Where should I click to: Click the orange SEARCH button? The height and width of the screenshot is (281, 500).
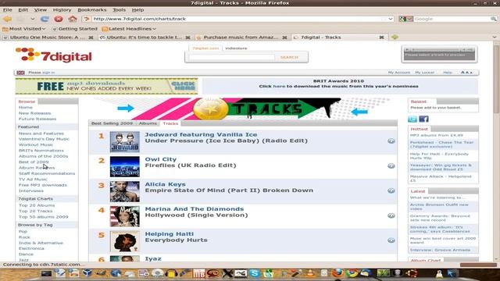tap(289, 57)
